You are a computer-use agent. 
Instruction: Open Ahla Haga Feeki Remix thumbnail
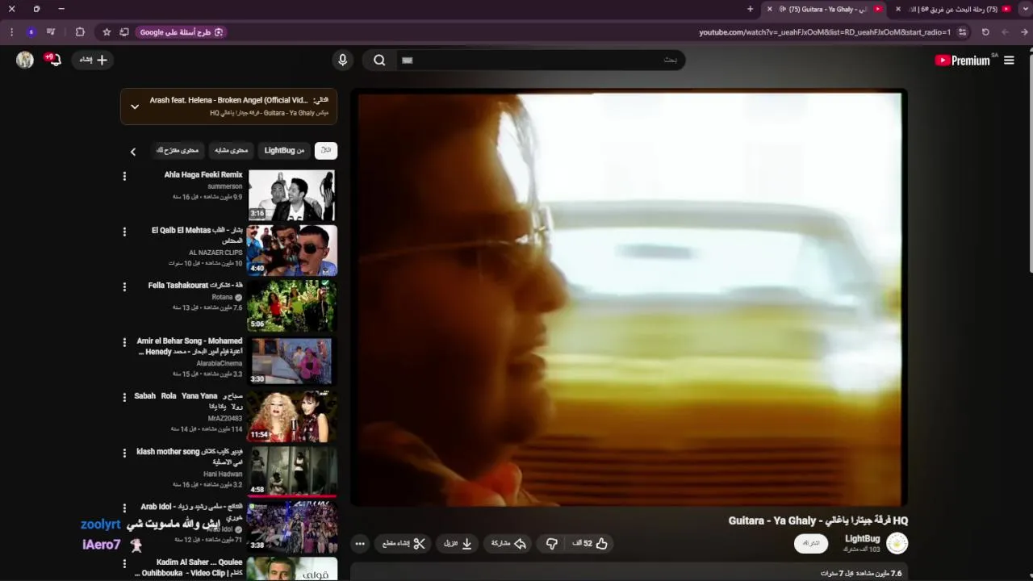tap(292, 195)
